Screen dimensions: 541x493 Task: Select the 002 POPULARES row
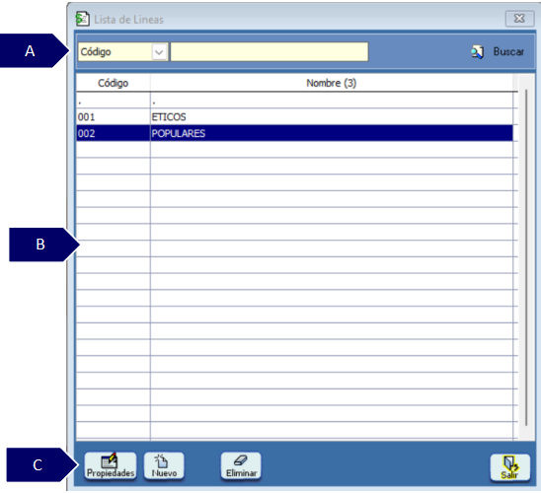294,133
